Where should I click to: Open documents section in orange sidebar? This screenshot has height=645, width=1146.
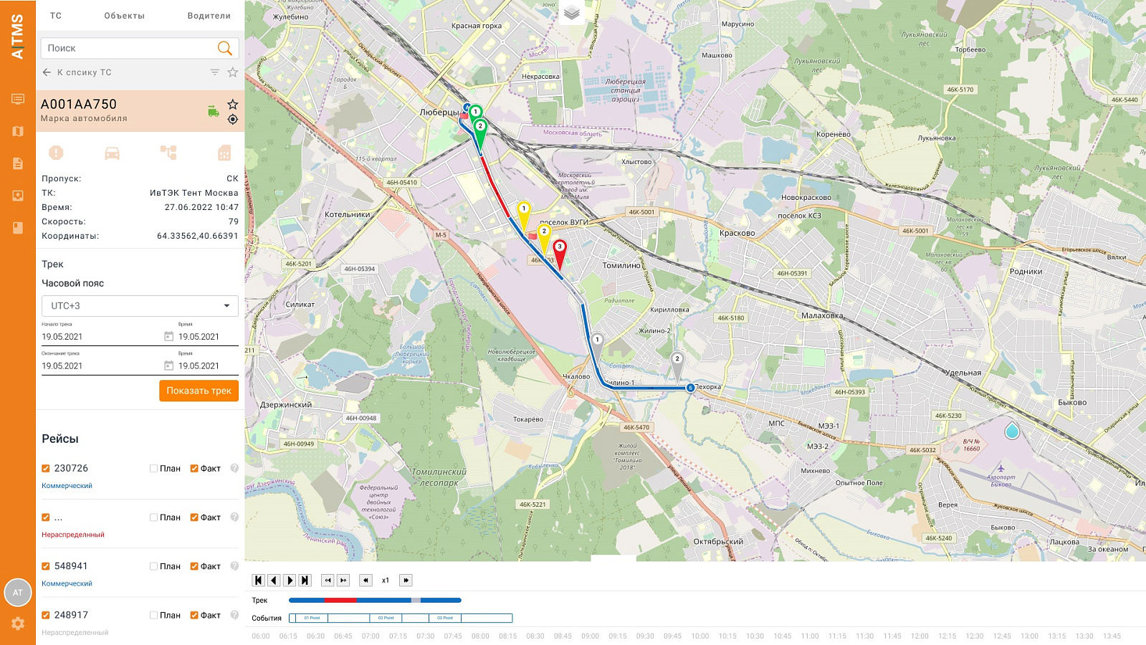tap(18, 163)
